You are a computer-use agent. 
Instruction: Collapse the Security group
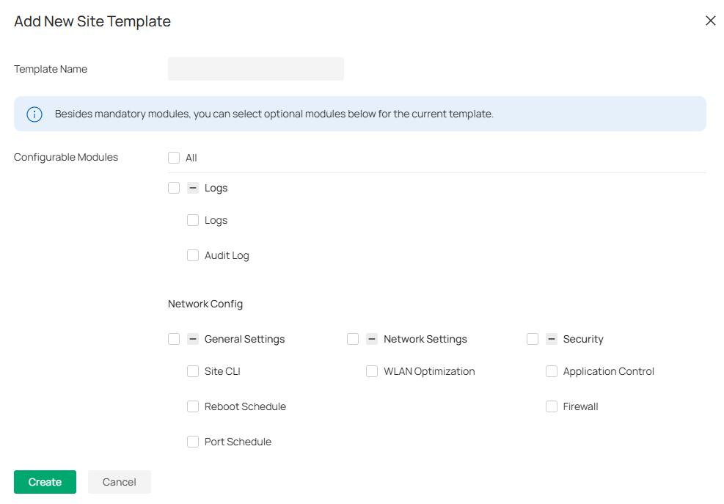[550, 339]
